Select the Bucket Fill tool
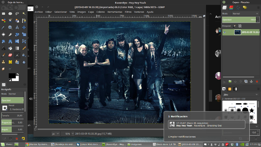Viewport: 261px width, 147px height. tap(10, 48)
